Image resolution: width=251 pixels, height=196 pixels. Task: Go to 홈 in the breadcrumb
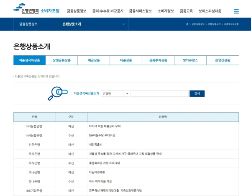(x=187, y=24)
